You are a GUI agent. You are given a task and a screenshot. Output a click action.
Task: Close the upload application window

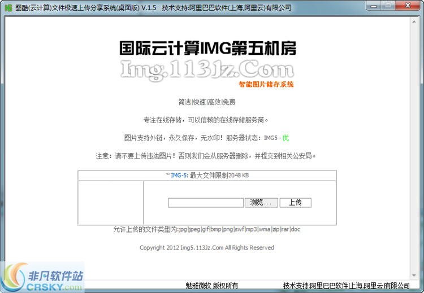coord(408,6)
